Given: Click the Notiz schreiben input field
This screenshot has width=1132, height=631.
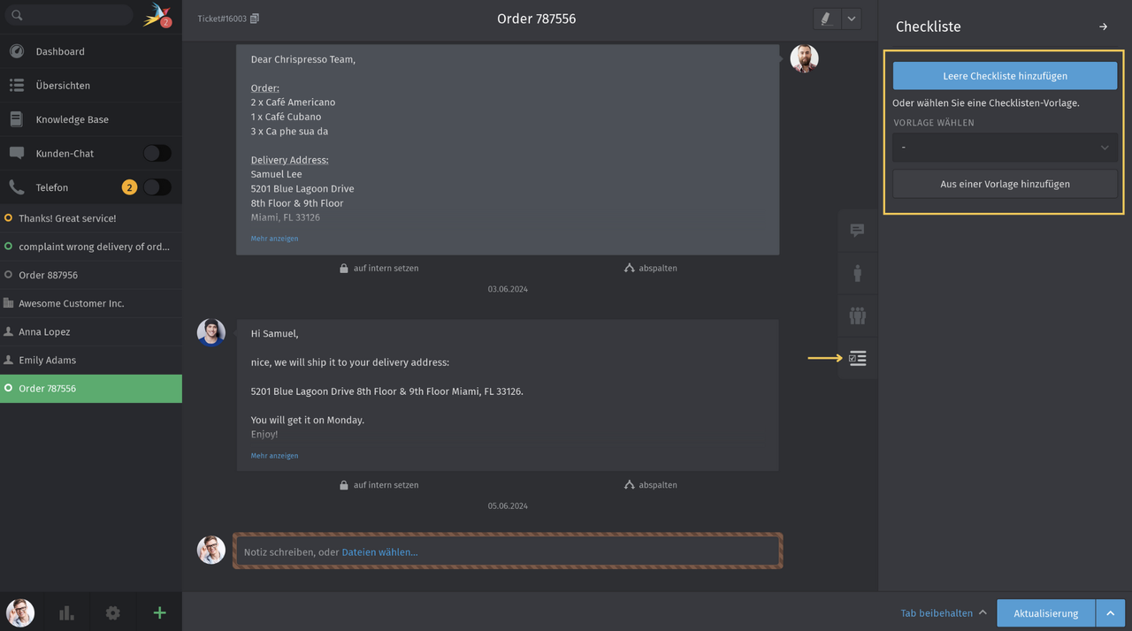Looking at the screenshot, I should [507, 551].
